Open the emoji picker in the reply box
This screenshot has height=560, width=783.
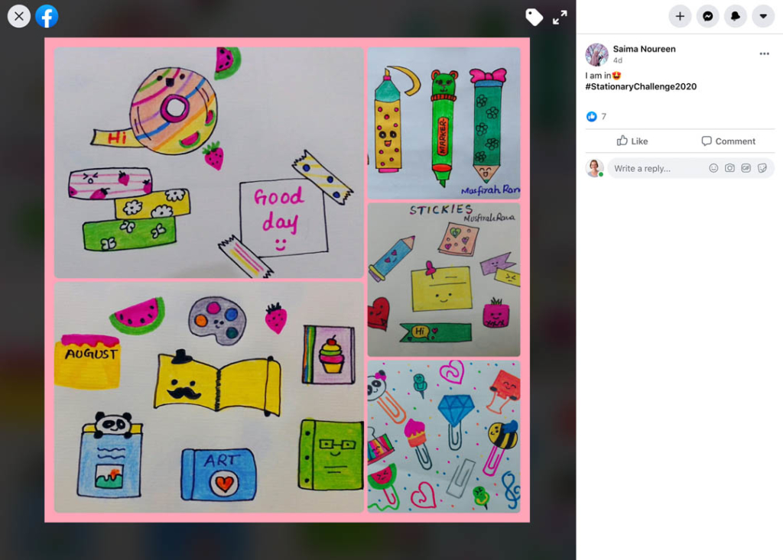coord(713,167)
